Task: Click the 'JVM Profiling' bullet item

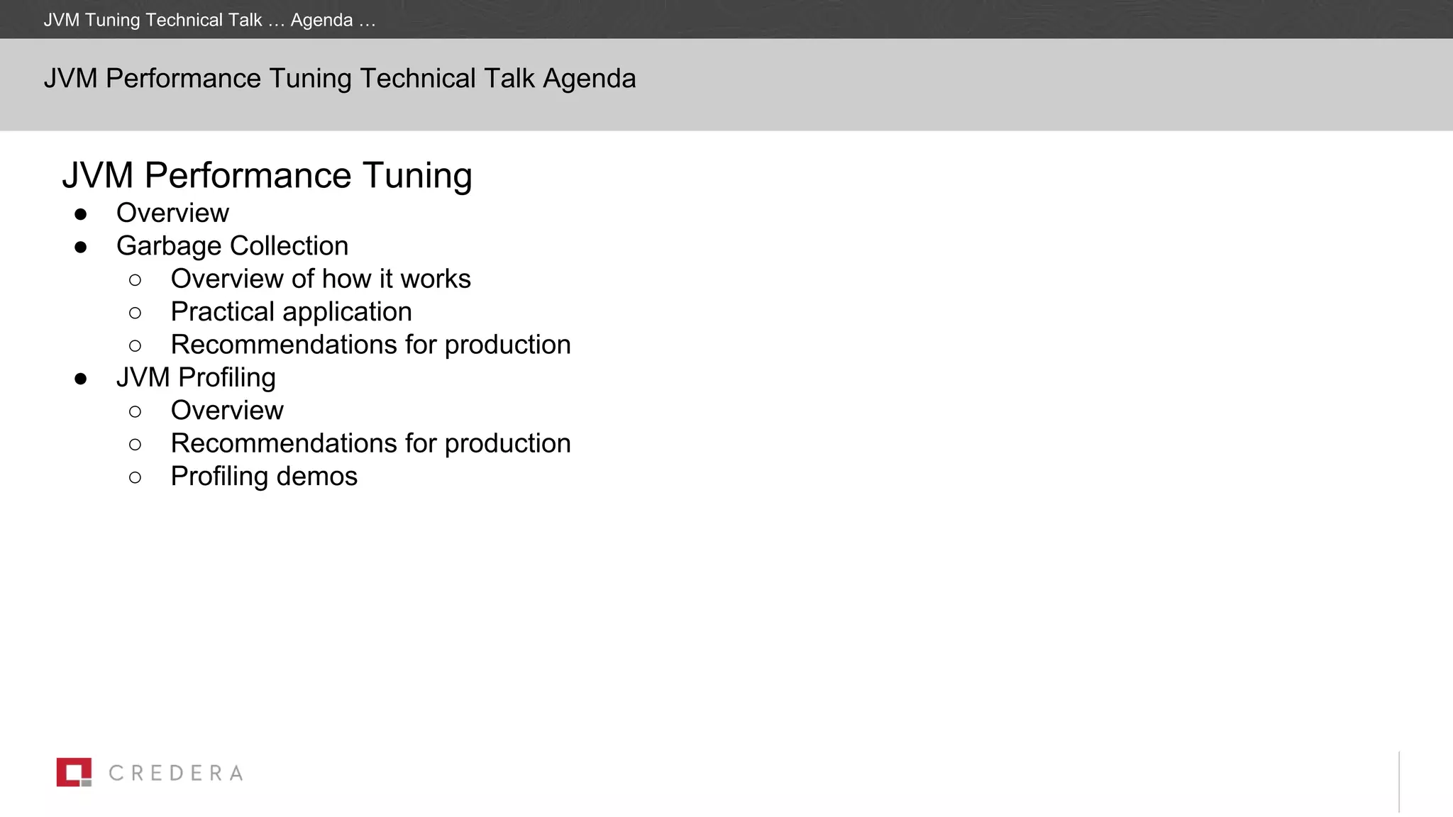Action: (x=196, y=377)
